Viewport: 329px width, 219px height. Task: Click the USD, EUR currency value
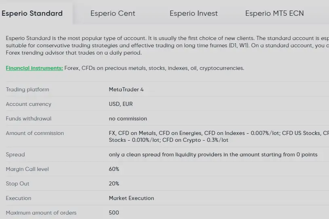tap(121, 104)
